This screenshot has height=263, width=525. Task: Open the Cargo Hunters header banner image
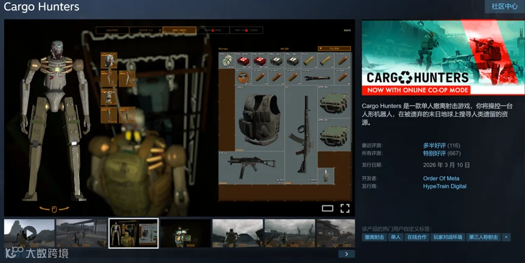(443, 58)
